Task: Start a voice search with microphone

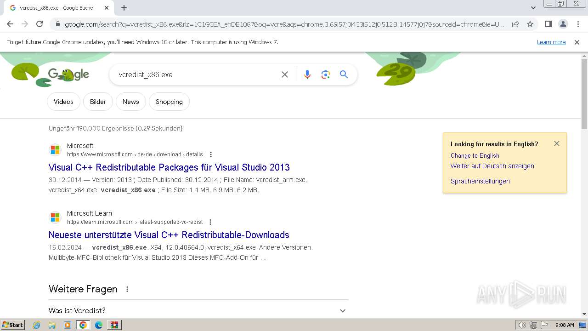Action: (307, 74)
